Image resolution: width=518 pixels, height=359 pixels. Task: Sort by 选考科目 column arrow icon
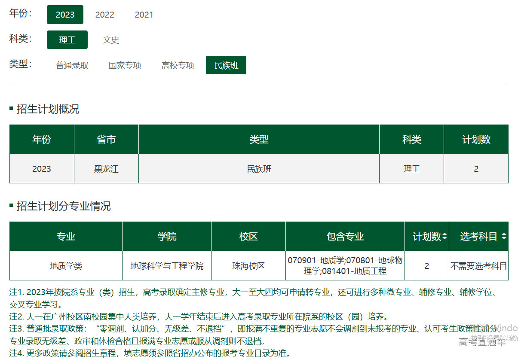[x=503, y=237]
